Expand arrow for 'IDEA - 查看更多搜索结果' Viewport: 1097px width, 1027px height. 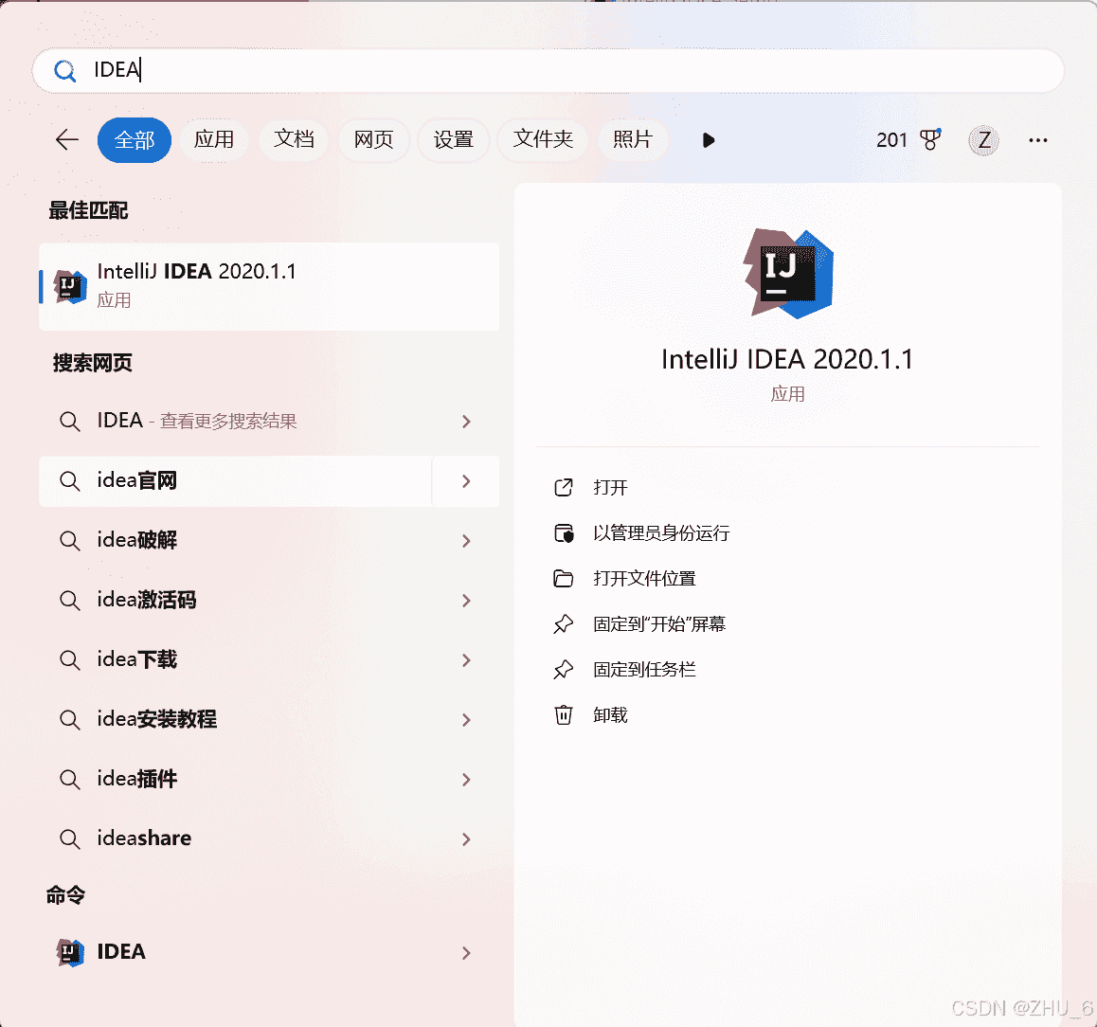(467, 422)
